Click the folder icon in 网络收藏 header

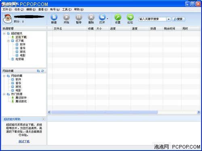point(38,71)
